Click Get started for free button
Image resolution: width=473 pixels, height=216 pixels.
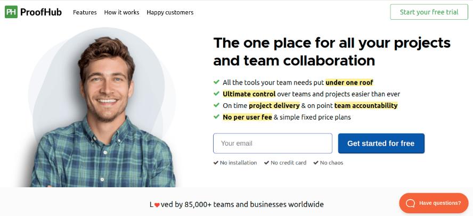click(381, 144)
